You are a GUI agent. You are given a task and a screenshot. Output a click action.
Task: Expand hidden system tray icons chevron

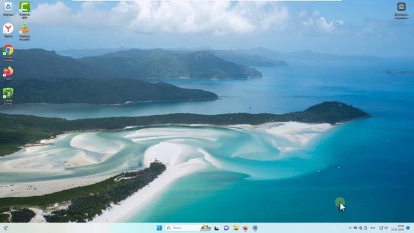pyautogui.click(x=350, y=228)
